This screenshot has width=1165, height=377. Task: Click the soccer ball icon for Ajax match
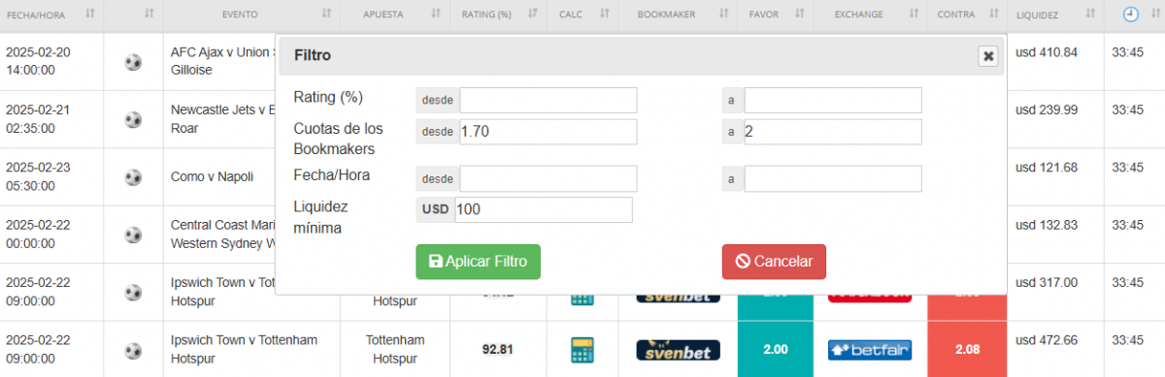(x=133, y=62)
